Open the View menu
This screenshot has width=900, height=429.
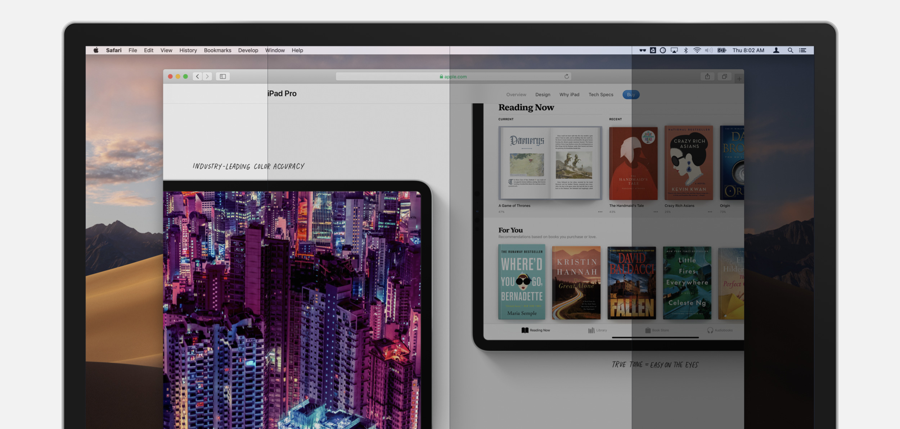(x=166, y=50)
